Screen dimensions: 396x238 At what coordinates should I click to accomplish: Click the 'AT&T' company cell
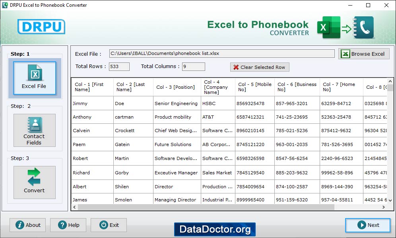pos(218,117)
